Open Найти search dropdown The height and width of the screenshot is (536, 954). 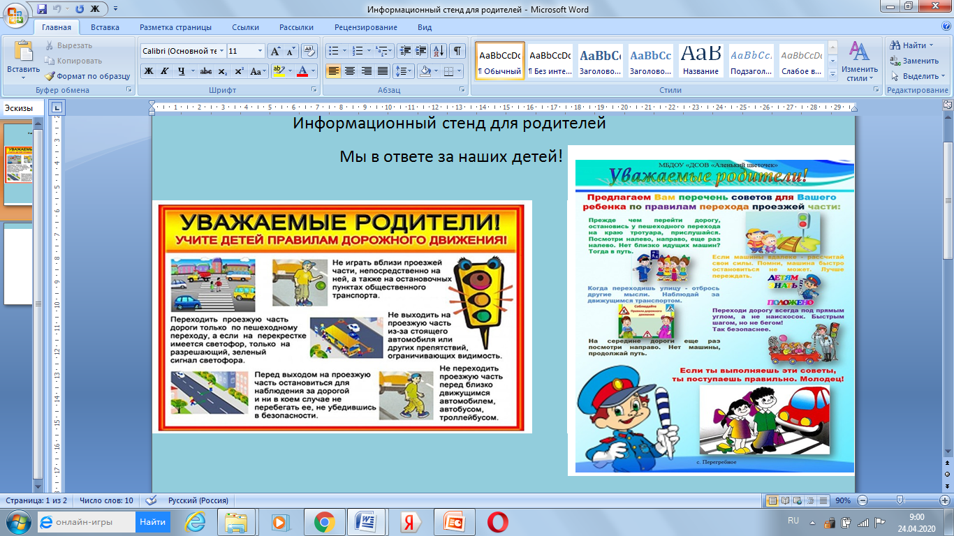(912, 45)
